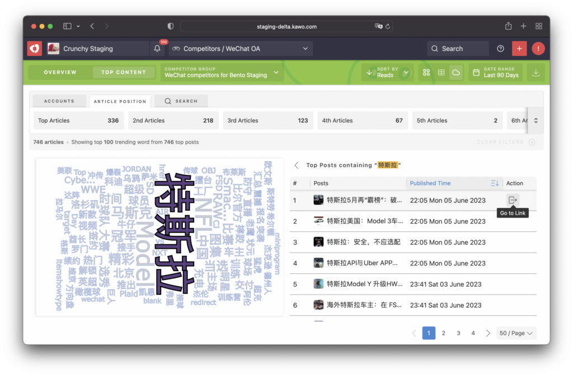The height and width of the screenshot is (375, 573).
Task: Open the help question mark icon
Action: [500, 49]
